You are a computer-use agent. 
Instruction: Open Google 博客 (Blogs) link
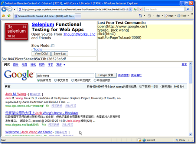pos(50,65)
